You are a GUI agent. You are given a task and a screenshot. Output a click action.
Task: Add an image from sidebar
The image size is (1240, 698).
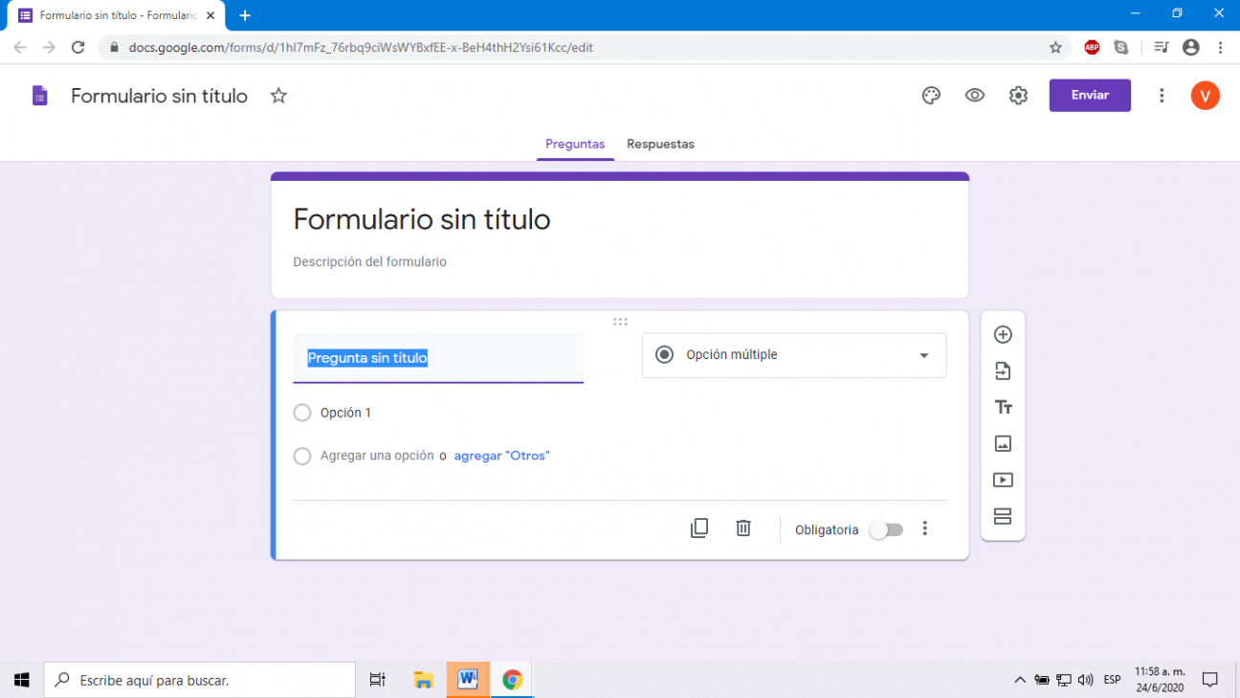point(1003,443)
